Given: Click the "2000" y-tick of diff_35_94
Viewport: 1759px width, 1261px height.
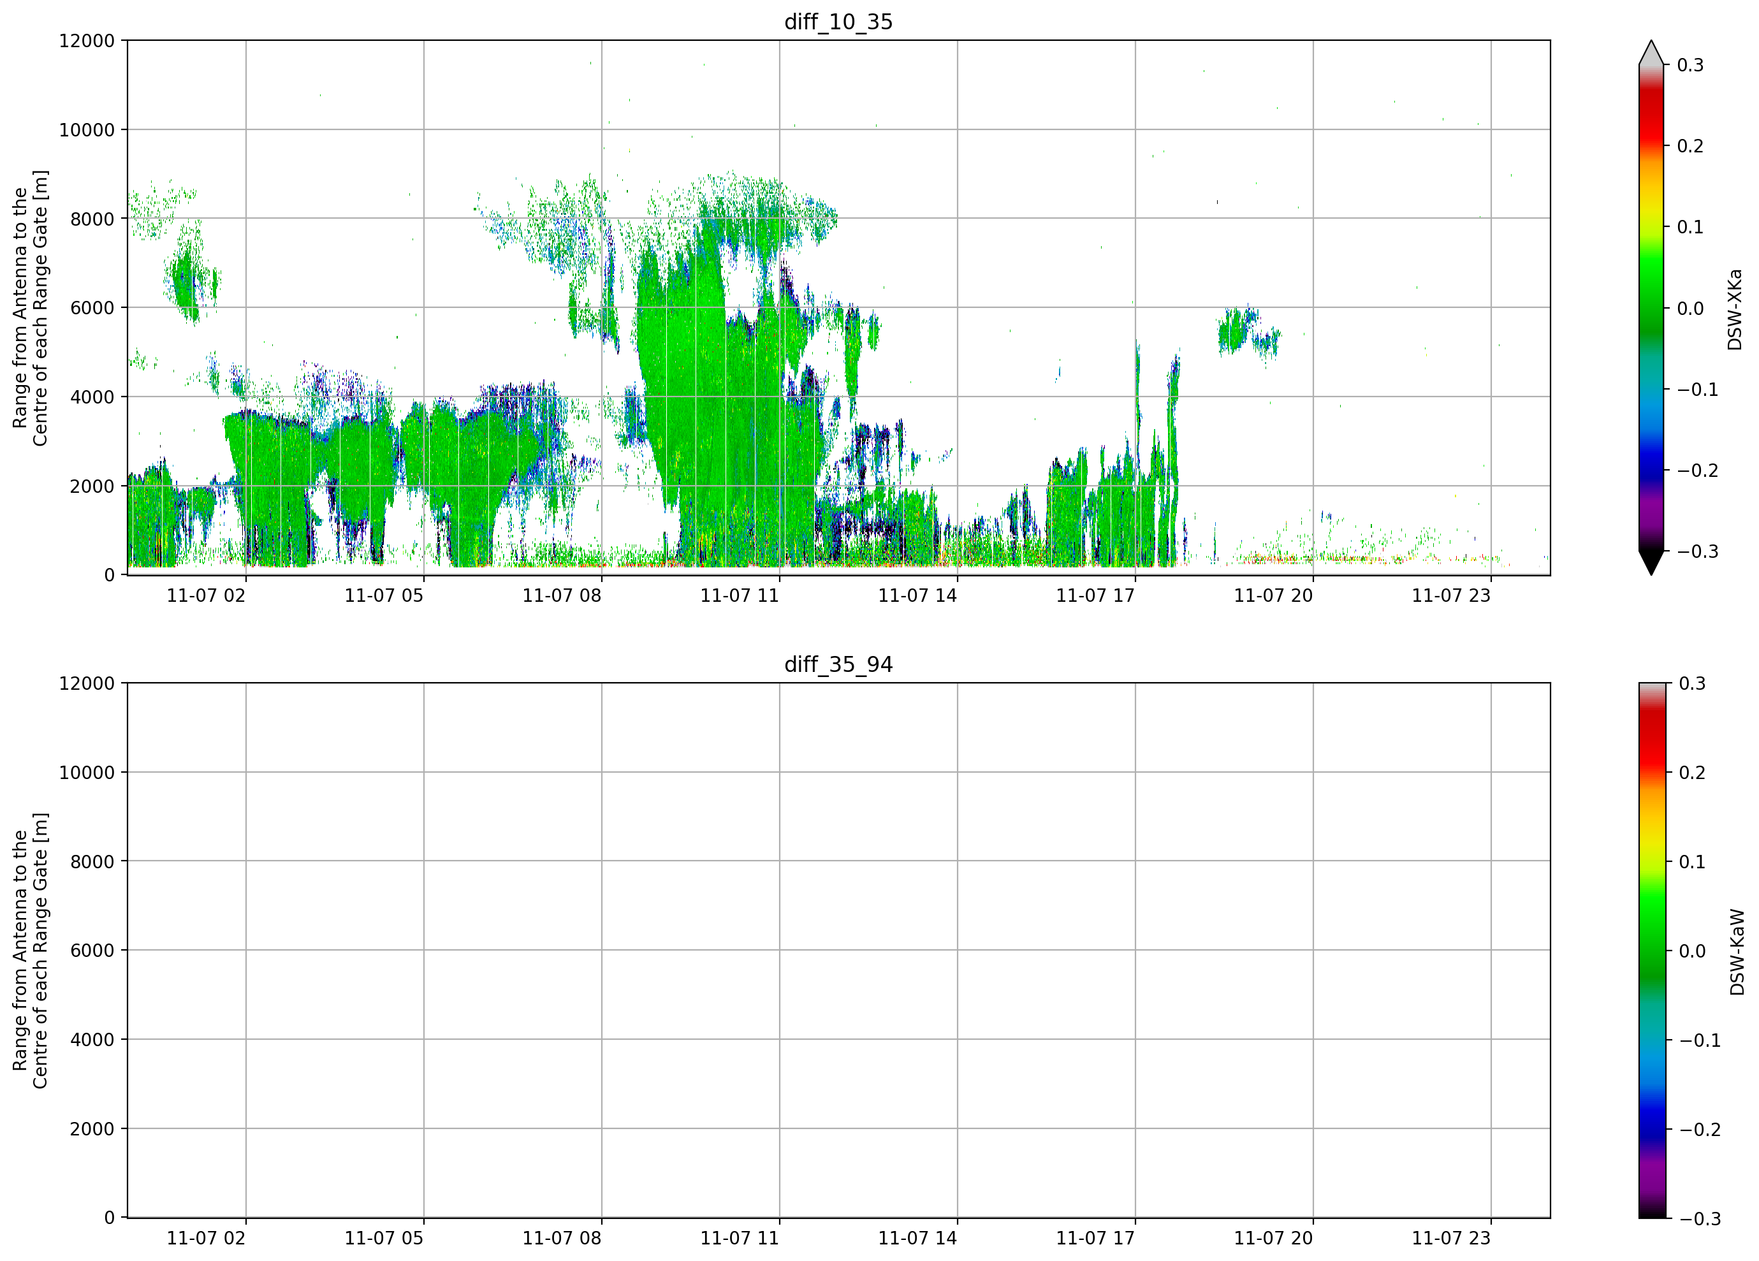Looking at the screenshot, I should (92, 1129).
